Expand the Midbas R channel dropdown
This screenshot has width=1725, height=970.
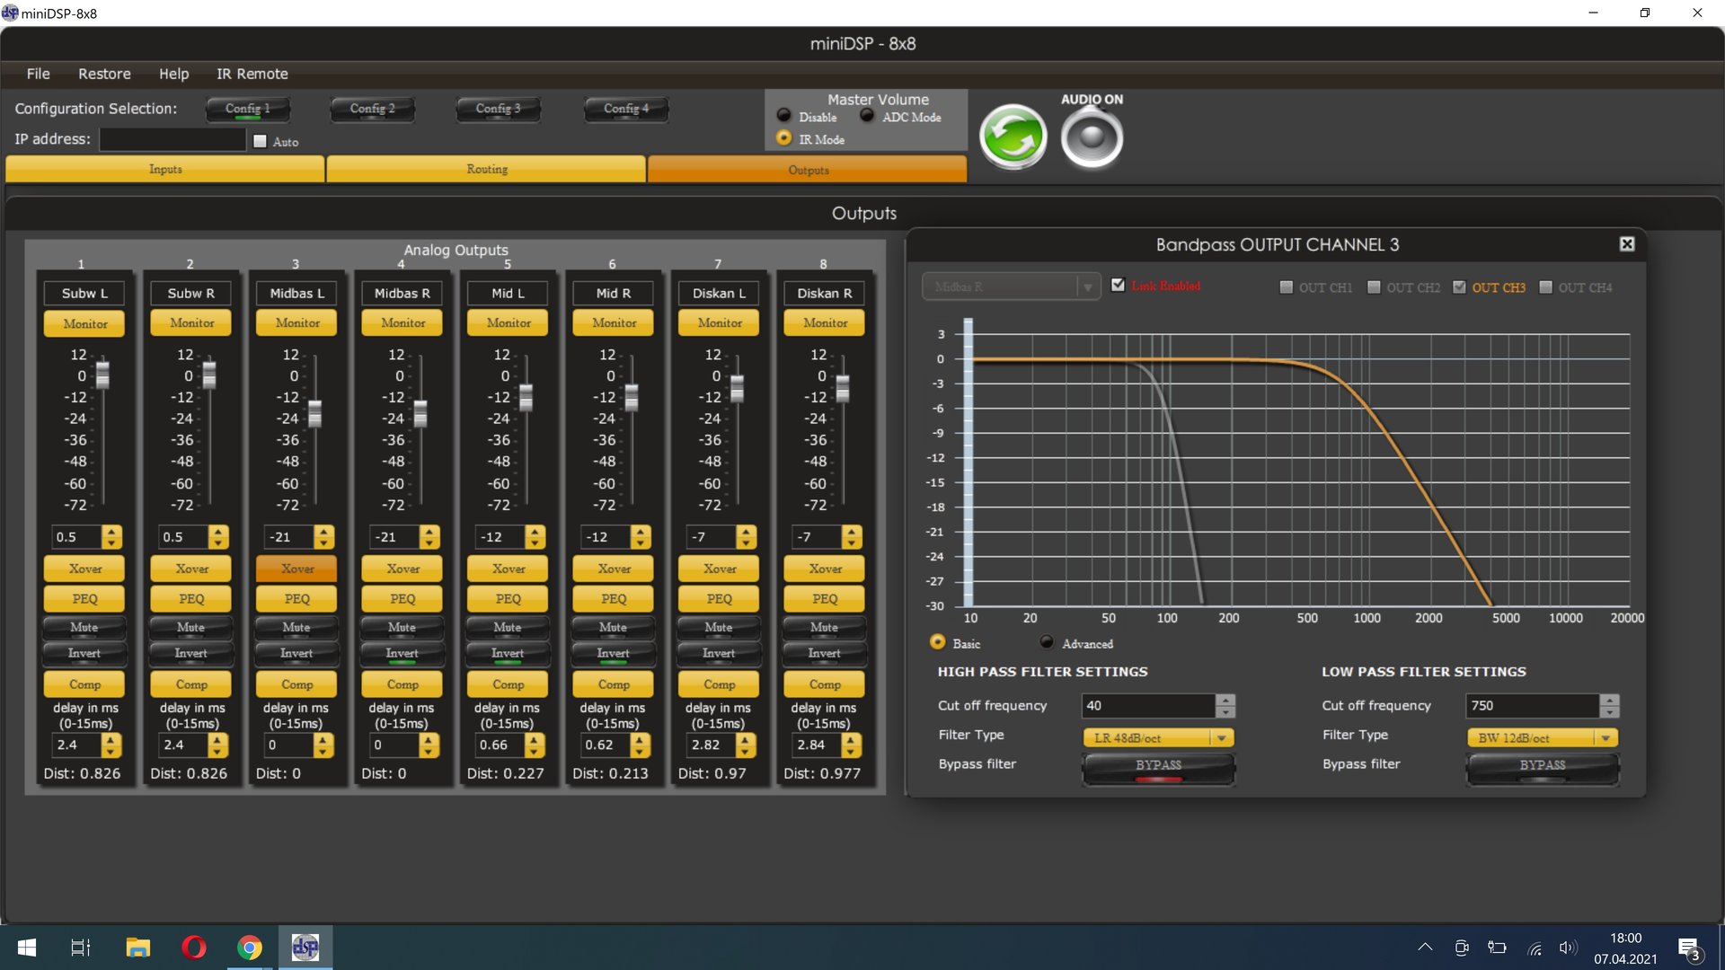coord(1087,287)
